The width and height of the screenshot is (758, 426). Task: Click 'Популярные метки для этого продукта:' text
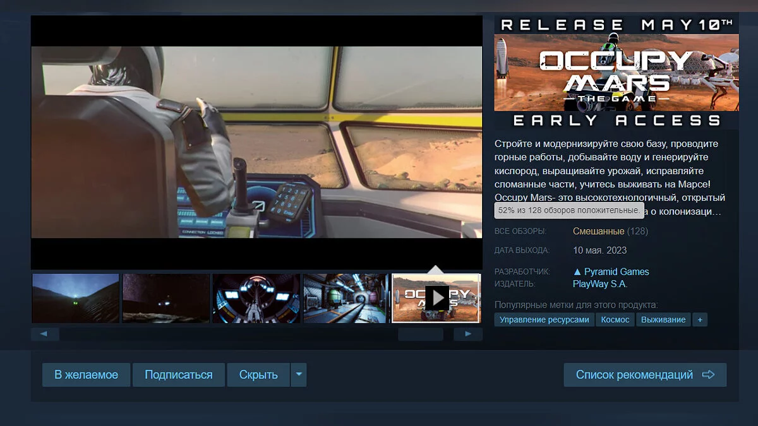pos(576,305)
